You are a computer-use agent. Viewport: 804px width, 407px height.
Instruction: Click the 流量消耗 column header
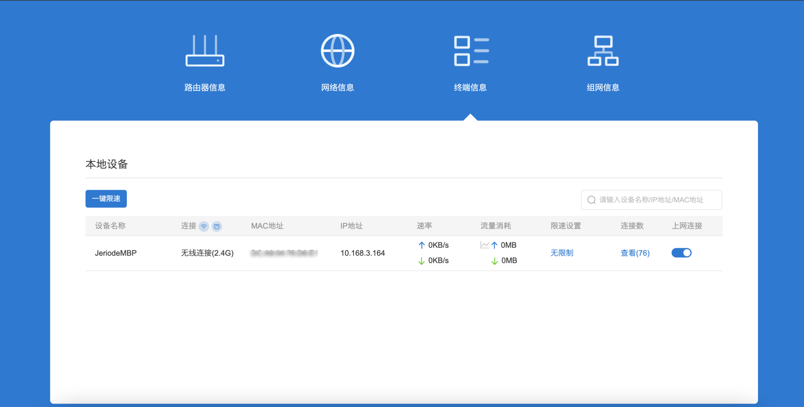[495, 226]
